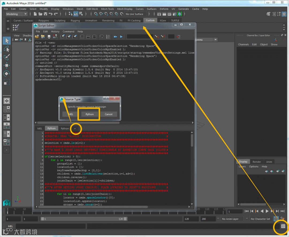Click Cancel in Source Type dialog
The width and height of the screenshot is (289, 237).
coord(109,114)
